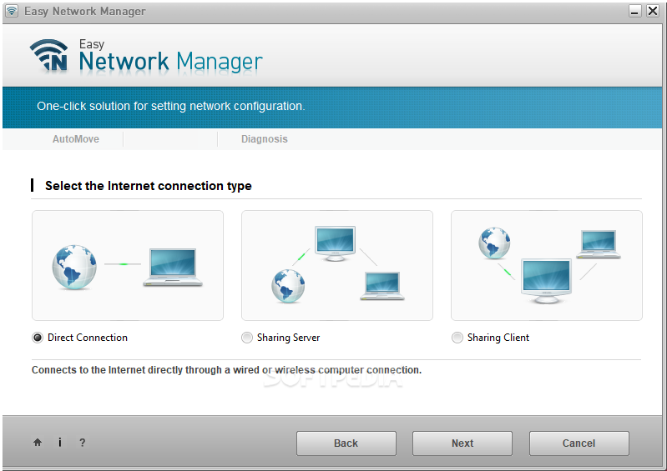Choose the Sharing Server illustration
The height and width of the screenshot is (471, 667).
[x=337, y=265]
